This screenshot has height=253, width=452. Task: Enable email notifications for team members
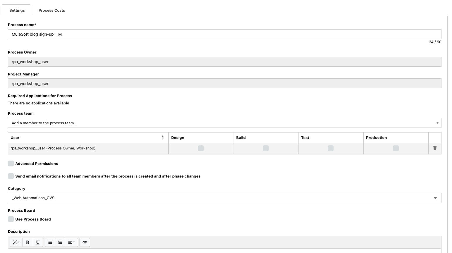point(11,176)
